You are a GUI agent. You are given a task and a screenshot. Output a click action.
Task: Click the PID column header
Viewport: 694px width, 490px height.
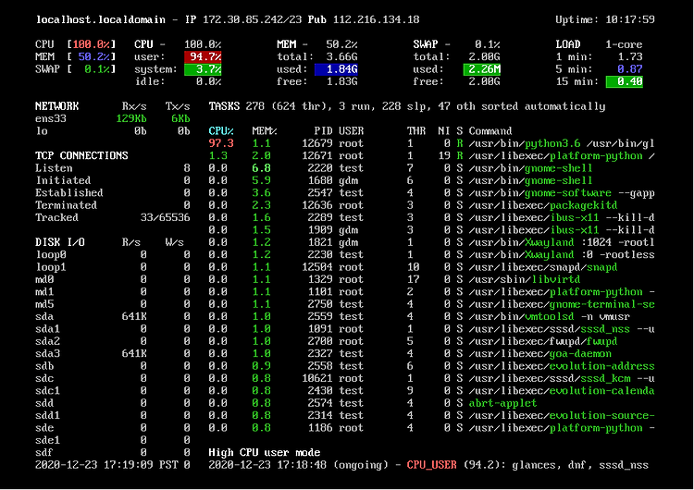(323, 131)
